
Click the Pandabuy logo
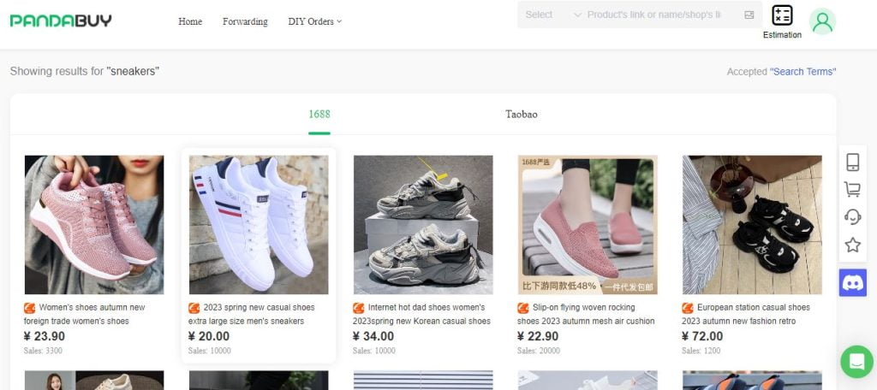[x=61, y=21]
